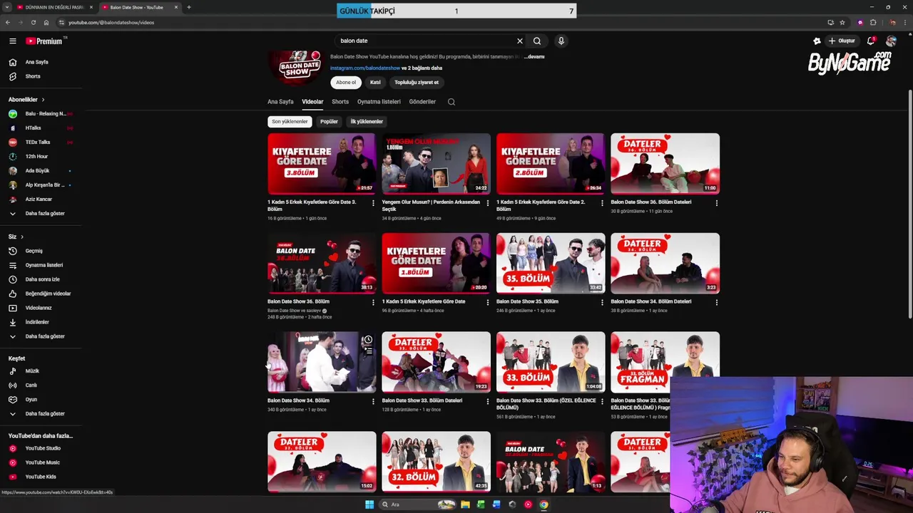
Task: Open options menu for Balon Date Show 35. Bölüm
Action: click(602, 302)
